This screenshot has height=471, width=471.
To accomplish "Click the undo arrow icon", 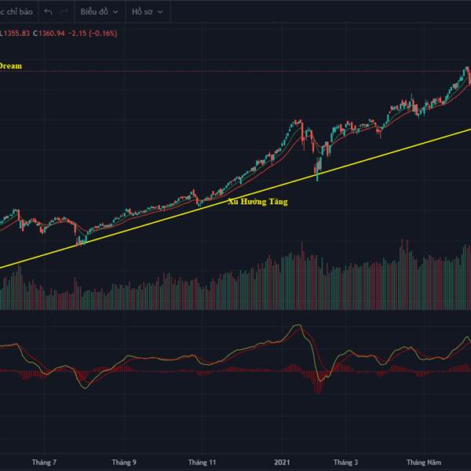I will (x=48, y=12).
